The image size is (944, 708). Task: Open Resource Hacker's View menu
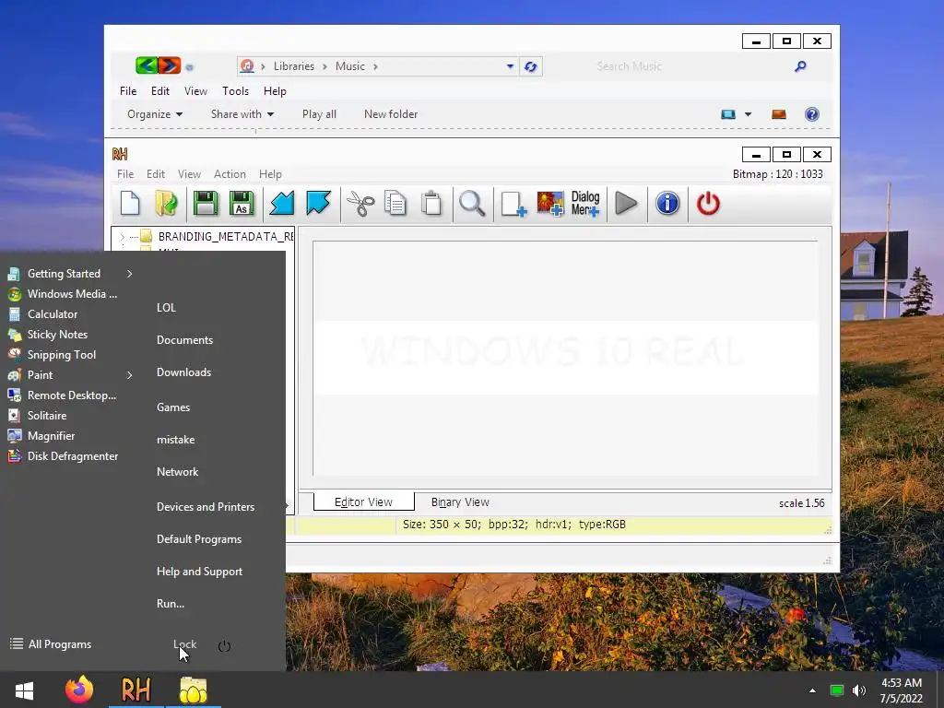click(x=189, y=174)
